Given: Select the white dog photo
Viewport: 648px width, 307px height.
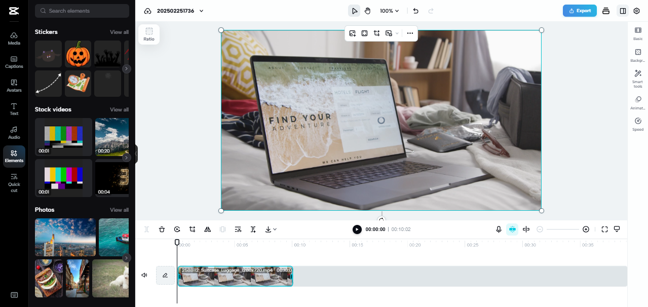Looking at the screenshot, I should (110, 278).
